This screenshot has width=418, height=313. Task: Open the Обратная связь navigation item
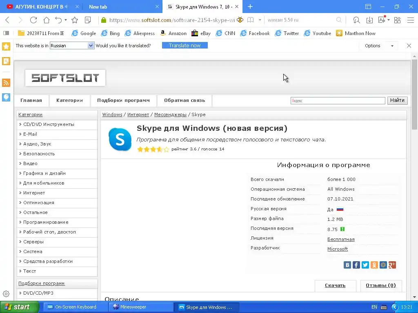click(185, 100)
